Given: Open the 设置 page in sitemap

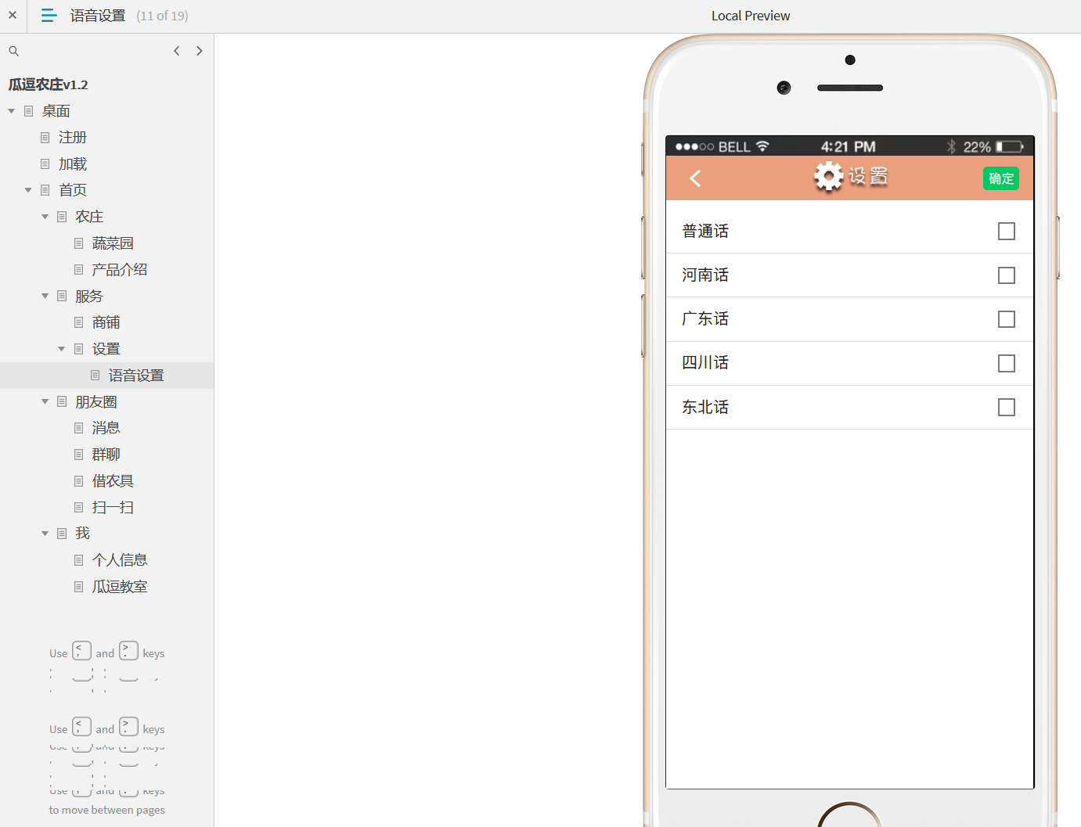Looking at the screenshot, I should (x=106, y=349).
